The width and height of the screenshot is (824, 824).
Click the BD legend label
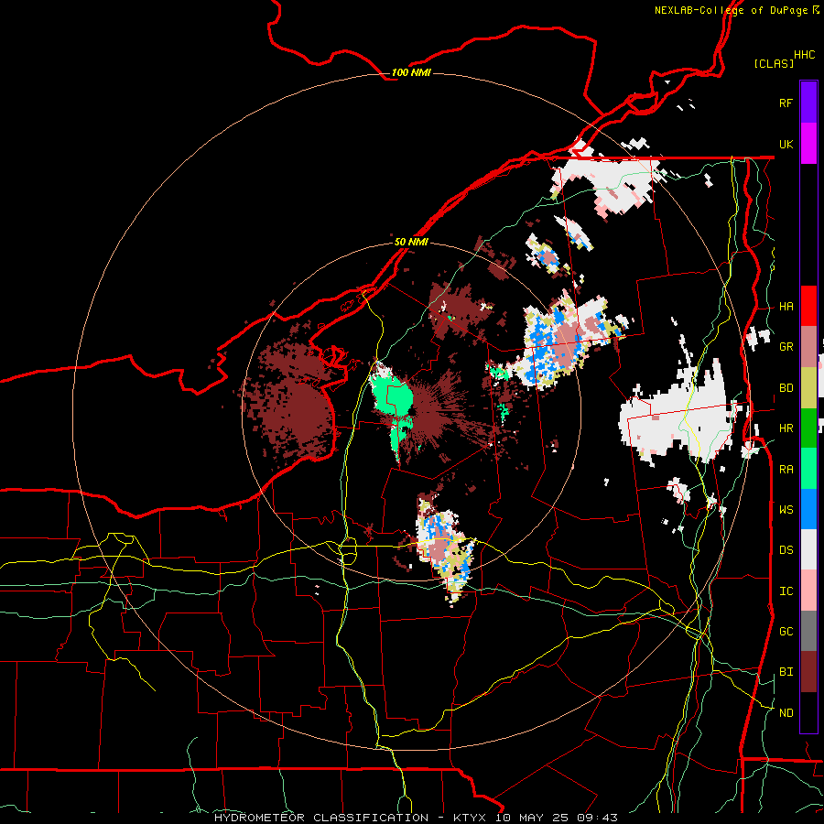786,388
